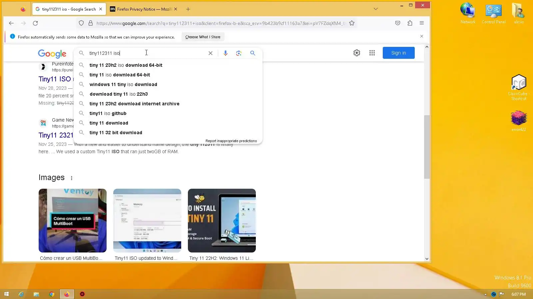Select the error422 desktop icon
The width and height of the screenshot is (533, 299).
(x=519, y=121)
